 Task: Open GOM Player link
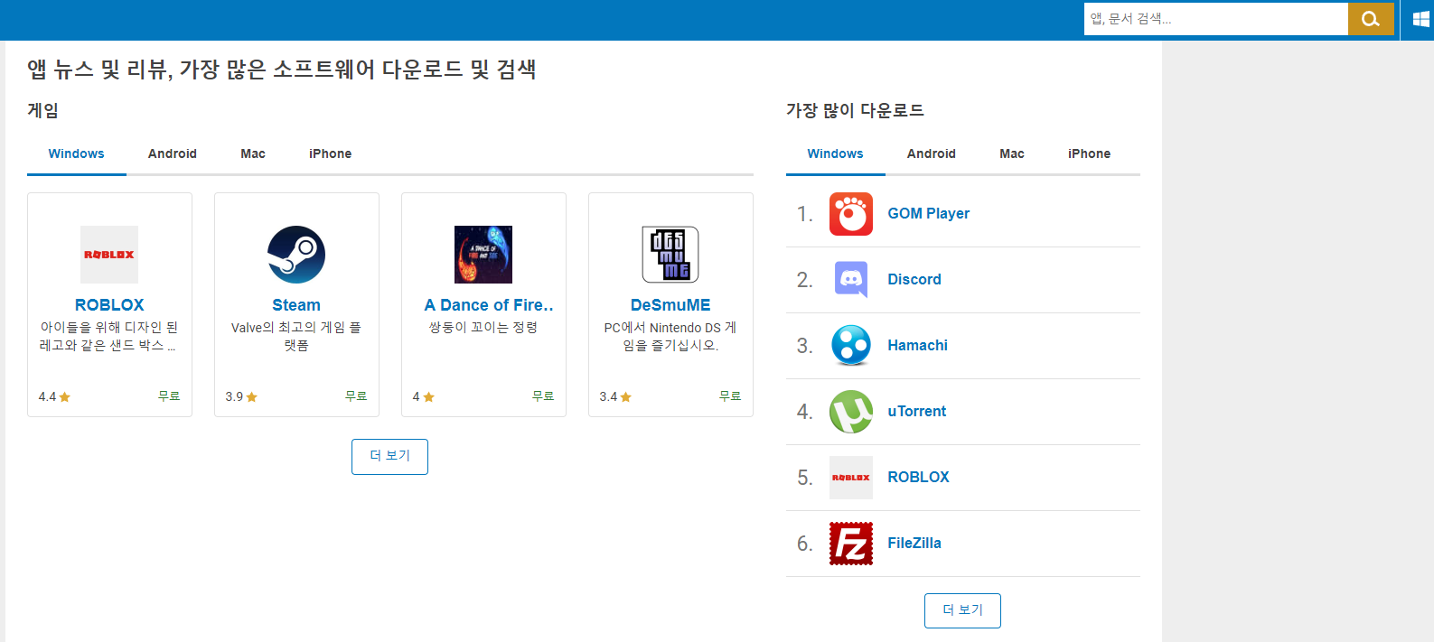(x=929, y=214)
